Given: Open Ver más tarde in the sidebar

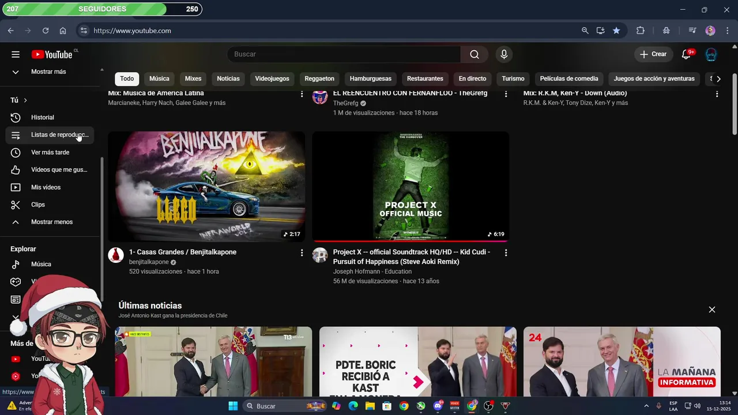Looking at the screenshot, I should [49, 153].
